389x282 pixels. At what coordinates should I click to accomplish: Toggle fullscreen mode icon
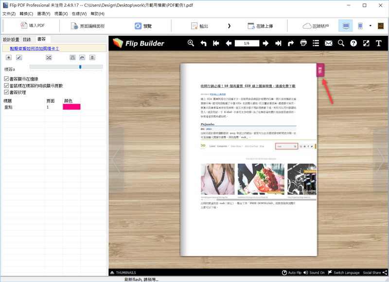tap(366, 43)
